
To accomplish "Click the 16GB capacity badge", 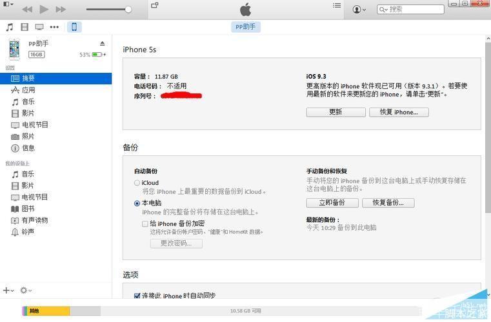I will tap(37, 55).
